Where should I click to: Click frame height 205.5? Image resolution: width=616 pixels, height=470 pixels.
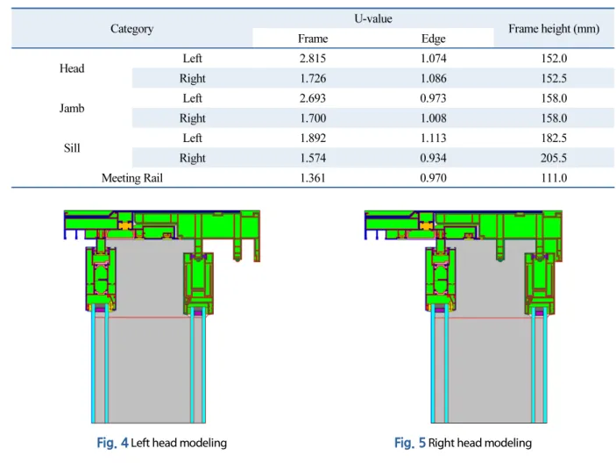(554, 158)
